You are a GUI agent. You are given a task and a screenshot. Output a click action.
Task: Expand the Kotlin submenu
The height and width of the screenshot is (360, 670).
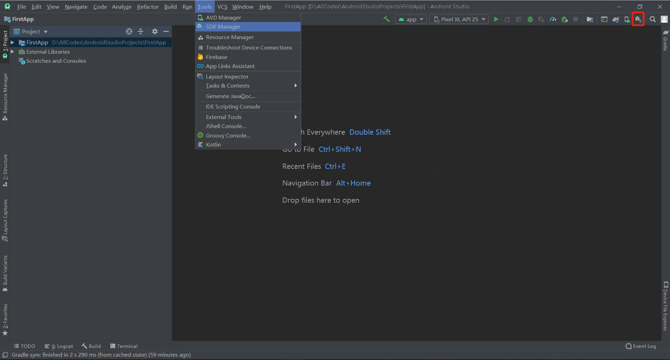click(x=248, y=145)
